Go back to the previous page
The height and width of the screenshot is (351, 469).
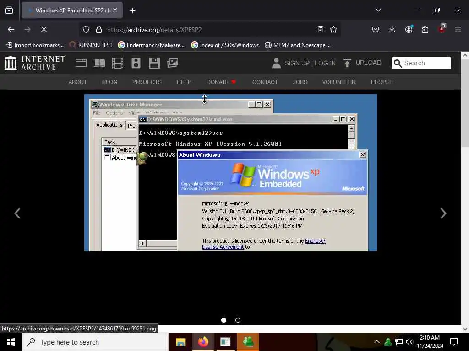tap(11, 29)
